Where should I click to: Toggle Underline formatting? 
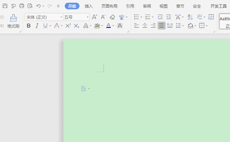(45, 26)
